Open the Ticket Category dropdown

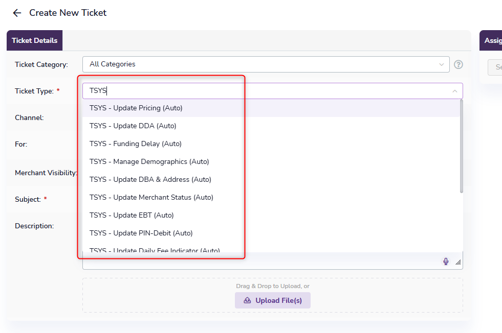[x=266, y=64]
